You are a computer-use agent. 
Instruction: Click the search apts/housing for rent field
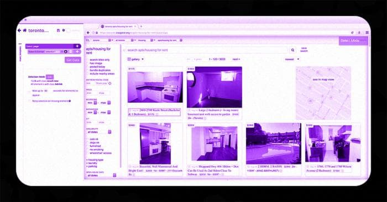[x=206, y=50]
